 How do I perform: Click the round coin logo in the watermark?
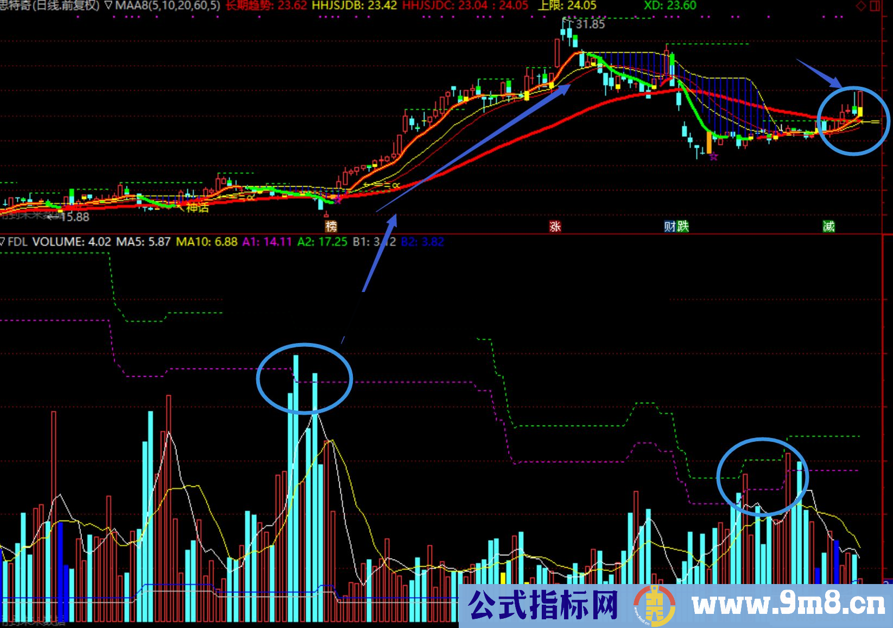click(654, 606)
